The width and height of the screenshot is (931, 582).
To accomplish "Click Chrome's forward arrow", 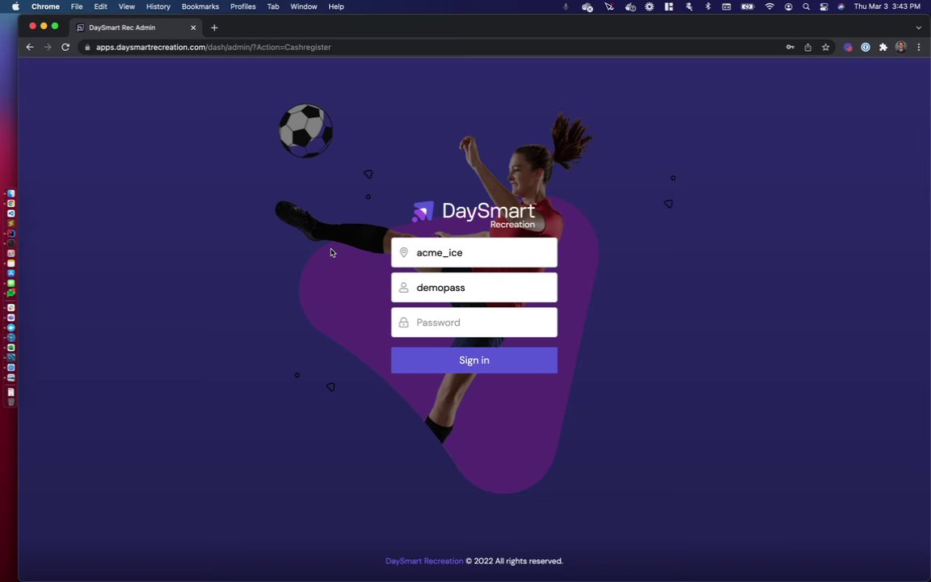I will [48, 47].
